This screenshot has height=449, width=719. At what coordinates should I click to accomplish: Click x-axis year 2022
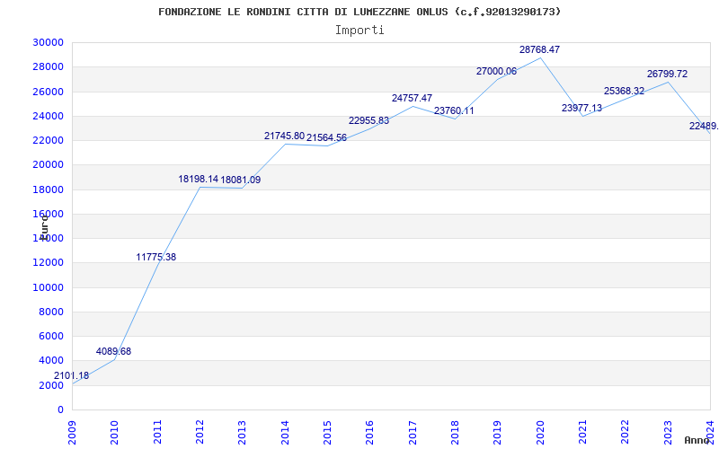625,432
